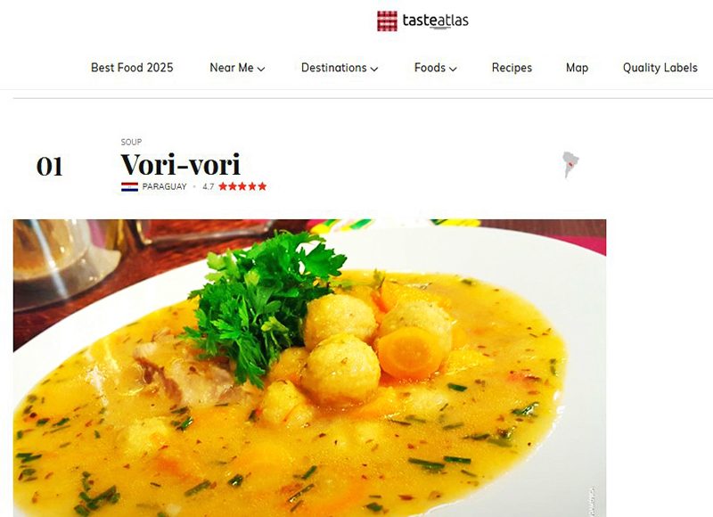Screen dimensions: 713x517
Task: Click the chevron next to Near Me
Action: [x=261, y=70]
